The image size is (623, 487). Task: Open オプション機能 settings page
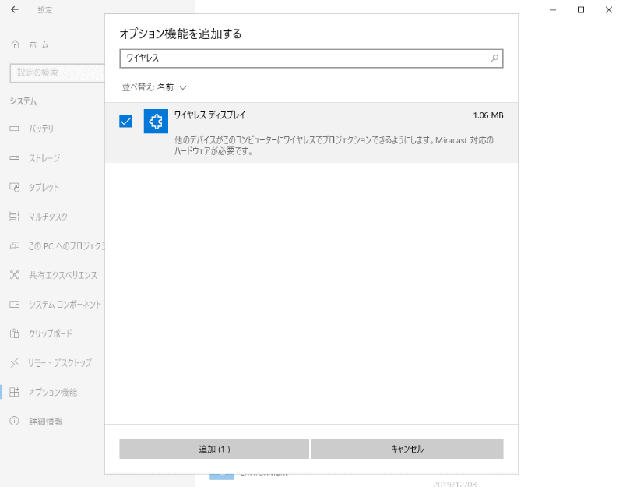click(53, 393)
